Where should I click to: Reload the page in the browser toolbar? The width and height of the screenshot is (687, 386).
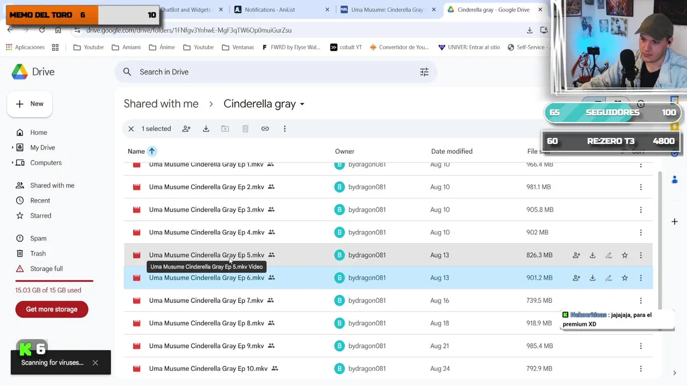(x=42, y=30)
